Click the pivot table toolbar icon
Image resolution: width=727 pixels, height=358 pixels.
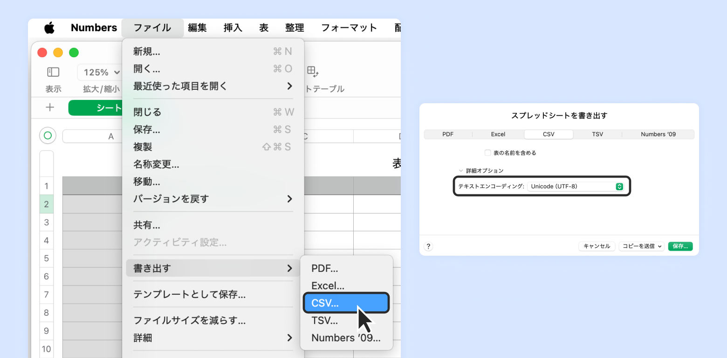[x=312, y=71]
